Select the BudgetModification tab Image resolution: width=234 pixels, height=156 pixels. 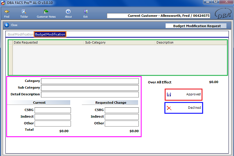tap(50, 34)
